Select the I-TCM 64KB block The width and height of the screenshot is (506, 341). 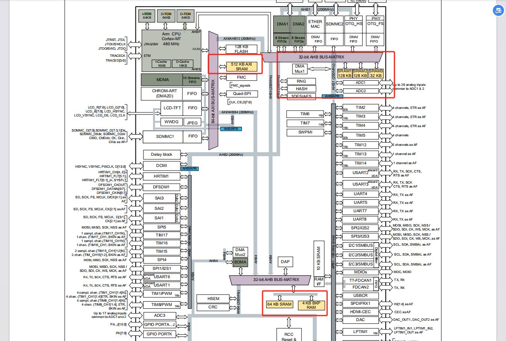[148, 15]
